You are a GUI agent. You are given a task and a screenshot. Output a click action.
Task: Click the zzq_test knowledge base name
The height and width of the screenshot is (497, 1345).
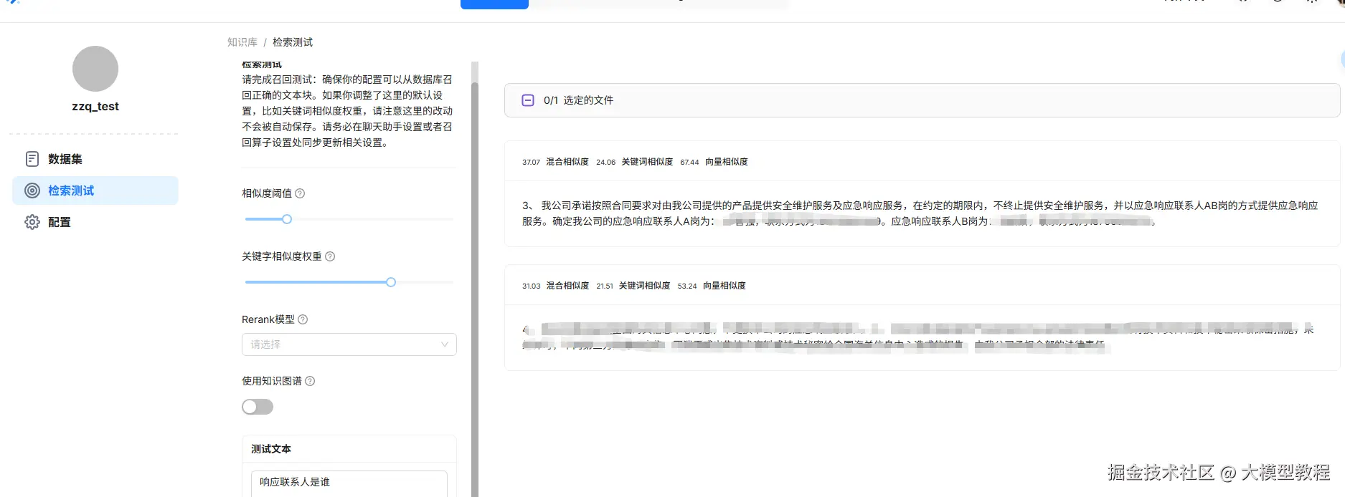pos(95,107)
